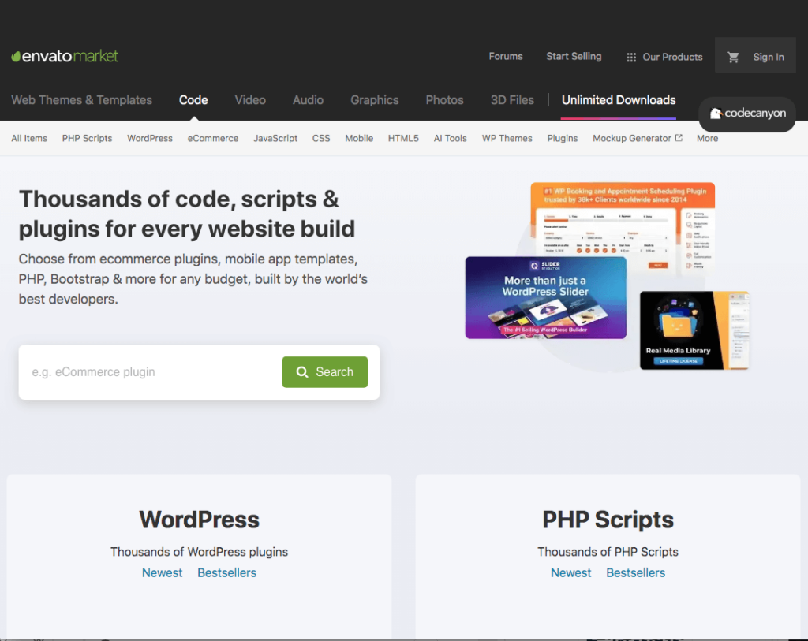Open CSS category
The width and height of the screenshot is (808, 641).
click(321, 138)
